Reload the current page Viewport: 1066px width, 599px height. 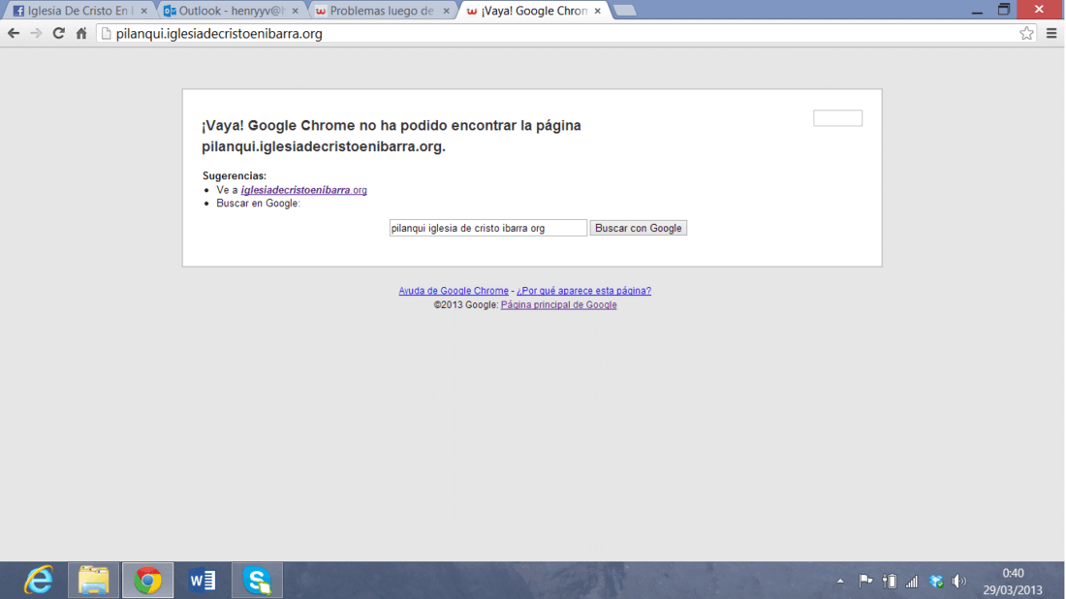pyautogui.click(x=58, y=33)
